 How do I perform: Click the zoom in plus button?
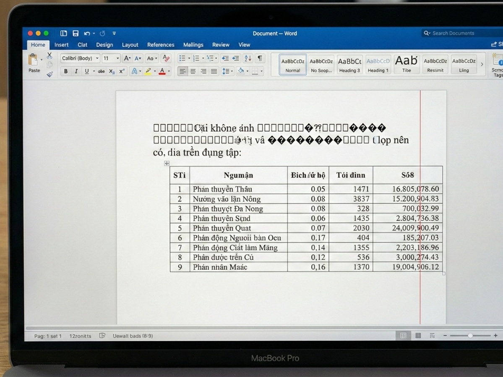coord(495,335)
